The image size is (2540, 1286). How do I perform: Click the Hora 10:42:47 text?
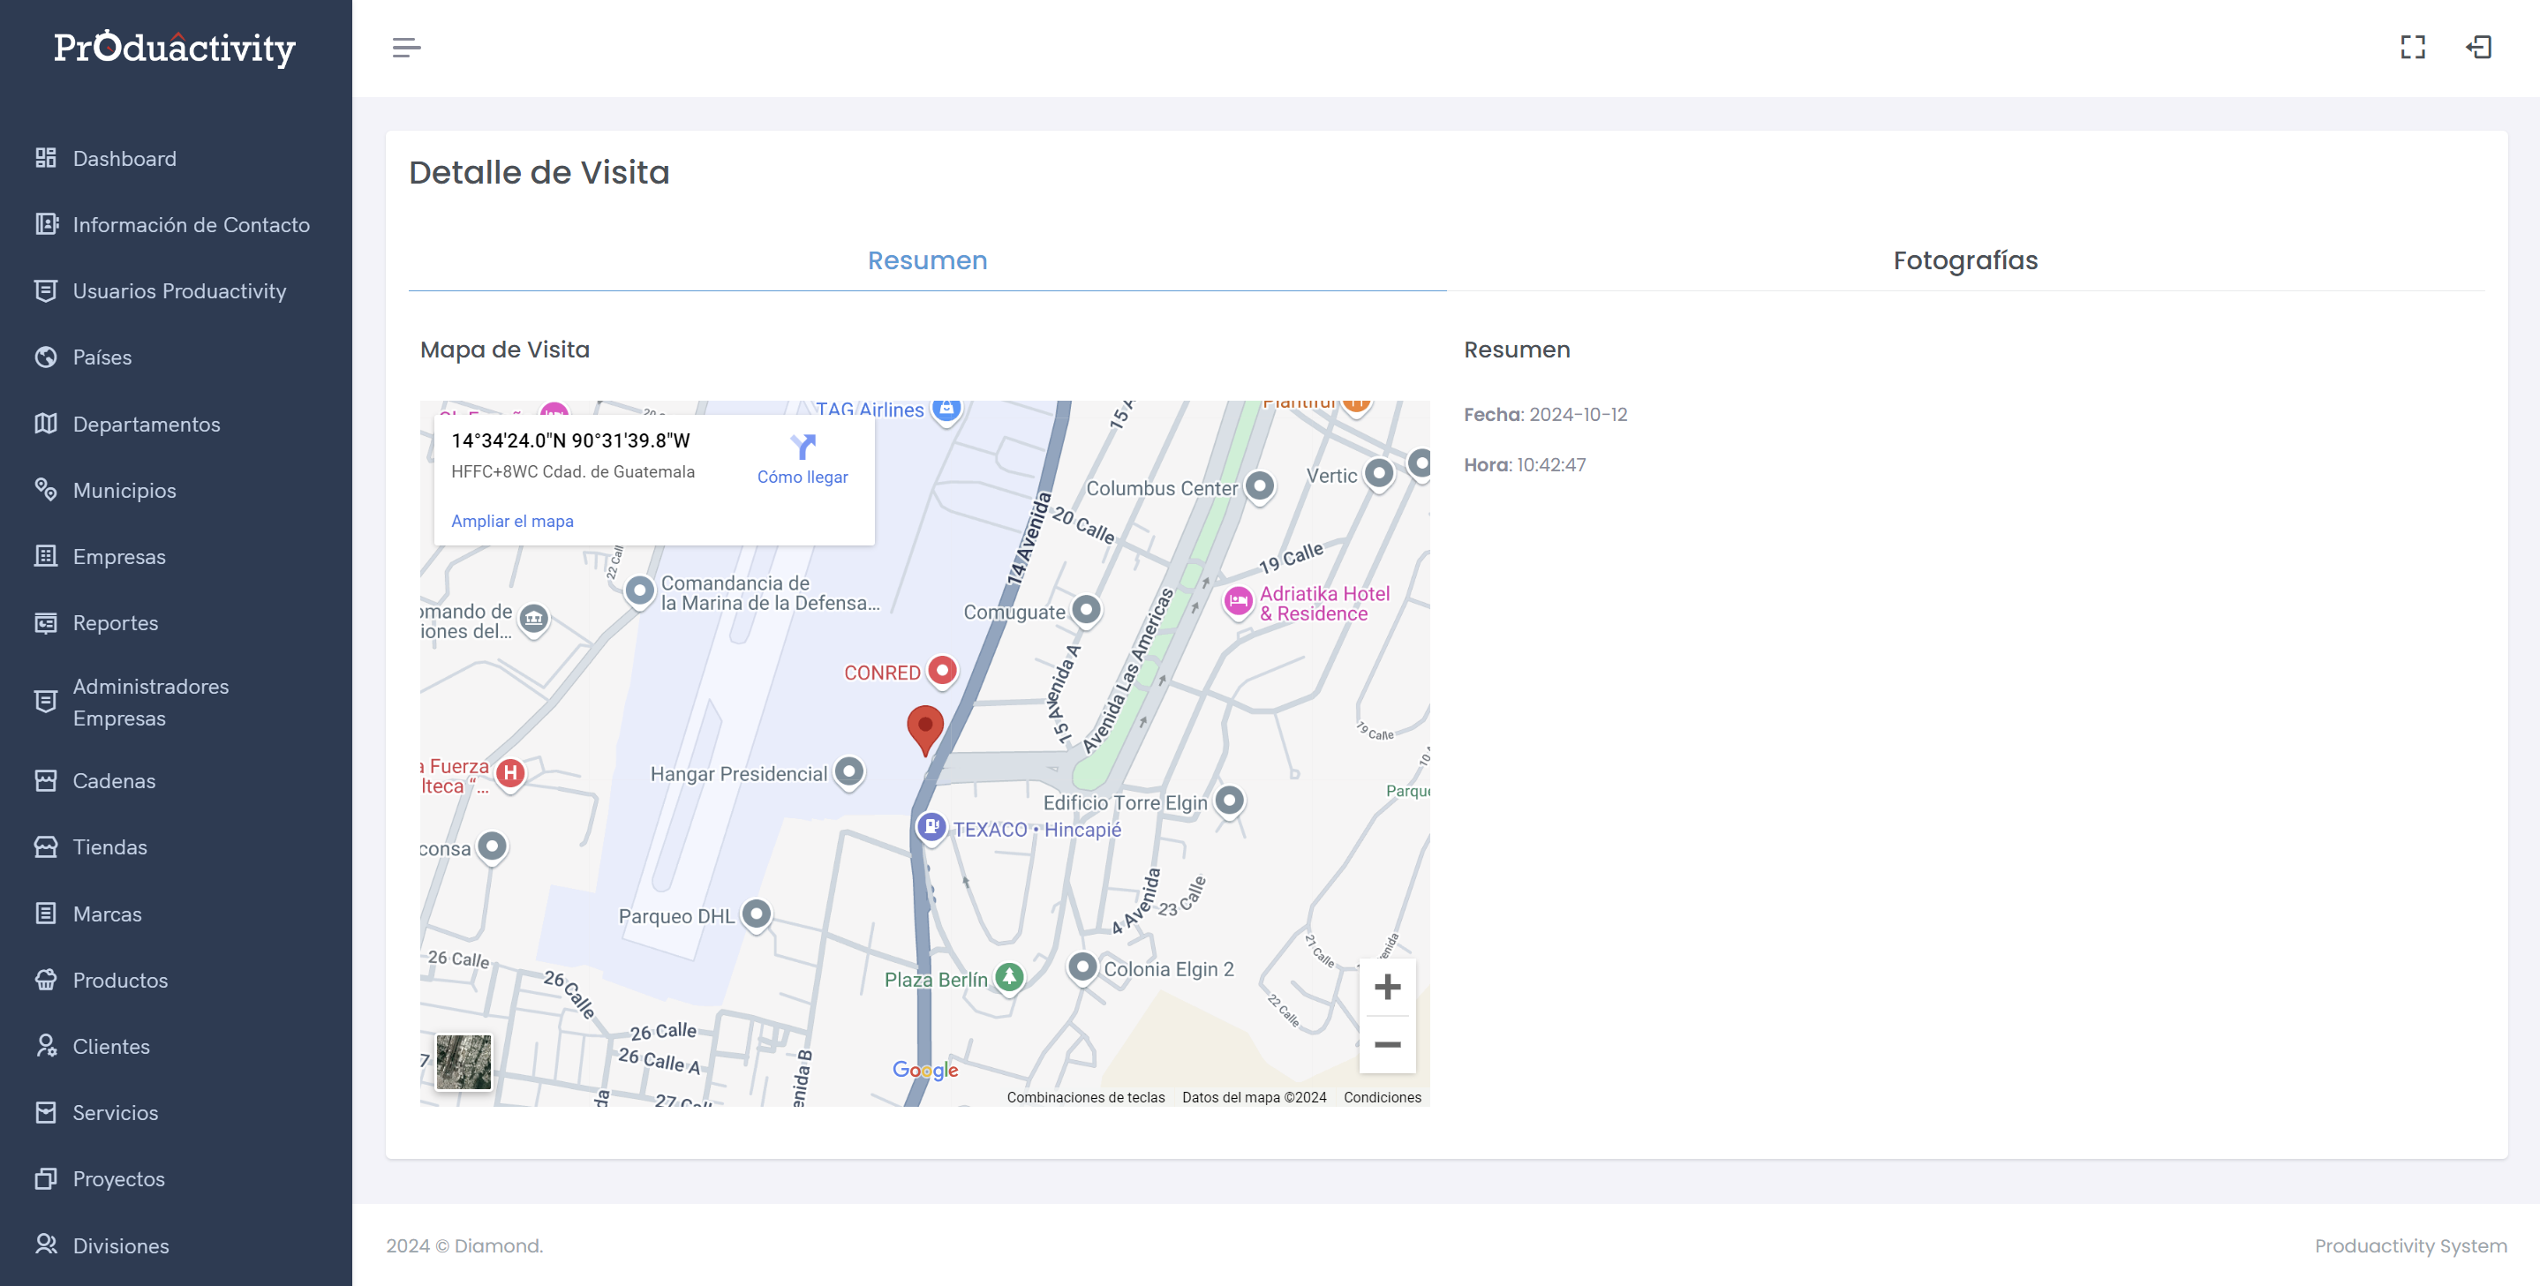[1525, 464]
